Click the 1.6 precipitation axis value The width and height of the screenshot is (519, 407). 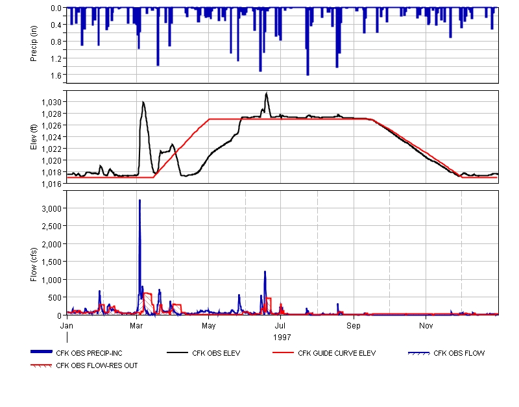coord(56,75)
